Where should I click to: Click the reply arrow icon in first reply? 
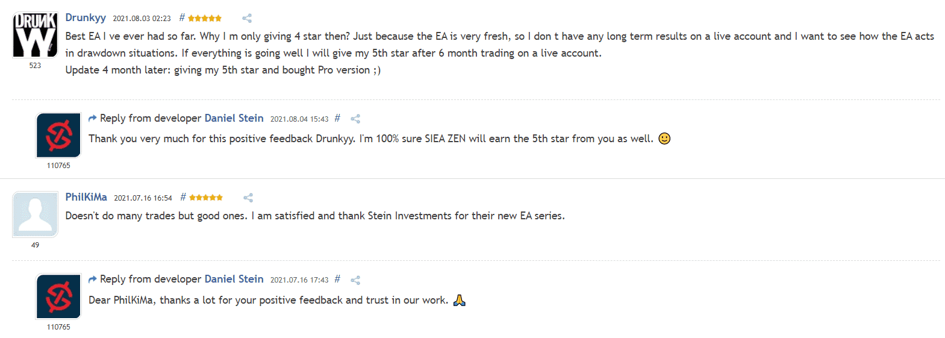[x=93, y=118]
